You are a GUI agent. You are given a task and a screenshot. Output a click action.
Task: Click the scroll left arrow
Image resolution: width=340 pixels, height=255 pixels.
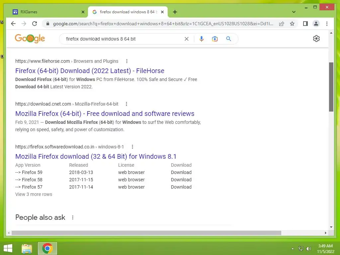tap(9, 233)
